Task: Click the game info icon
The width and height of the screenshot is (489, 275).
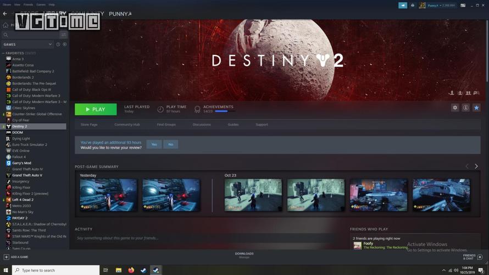Action: (x=465, y=108)
